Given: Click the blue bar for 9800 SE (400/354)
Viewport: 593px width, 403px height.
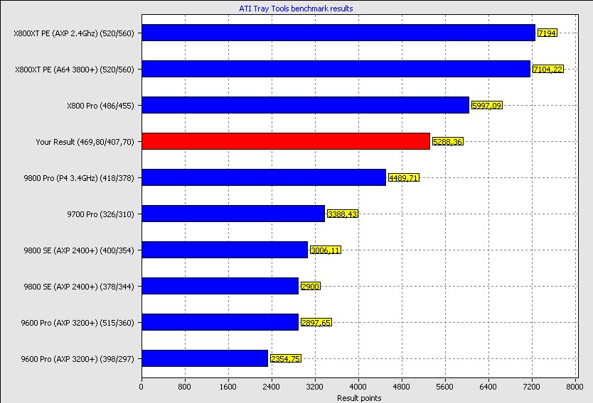Looking at the screenshot, I should 225,250.
